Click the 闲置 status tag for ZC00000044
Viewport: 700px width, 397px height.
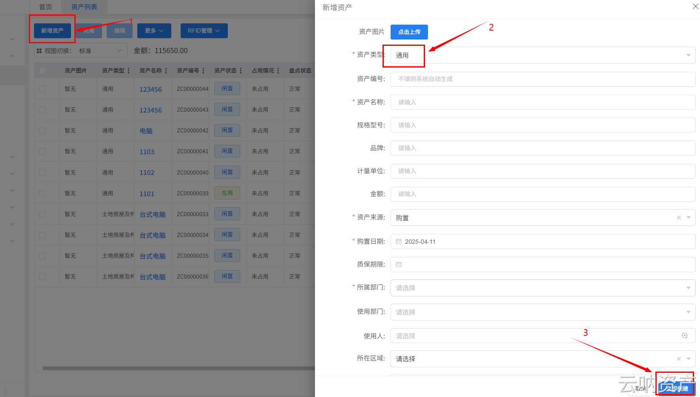pos(227,89)
